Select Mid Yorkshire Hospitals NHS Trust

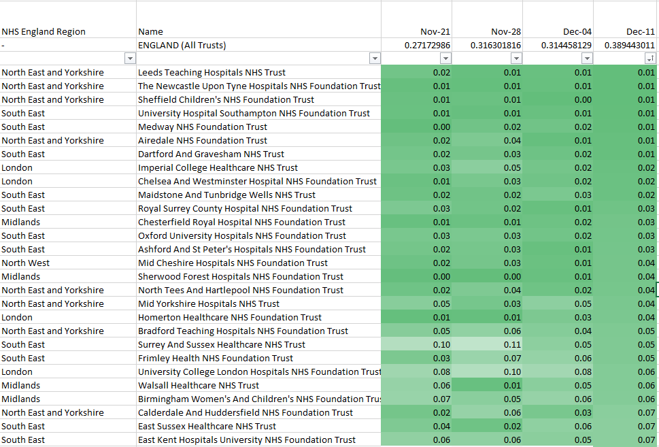(259, 303)
